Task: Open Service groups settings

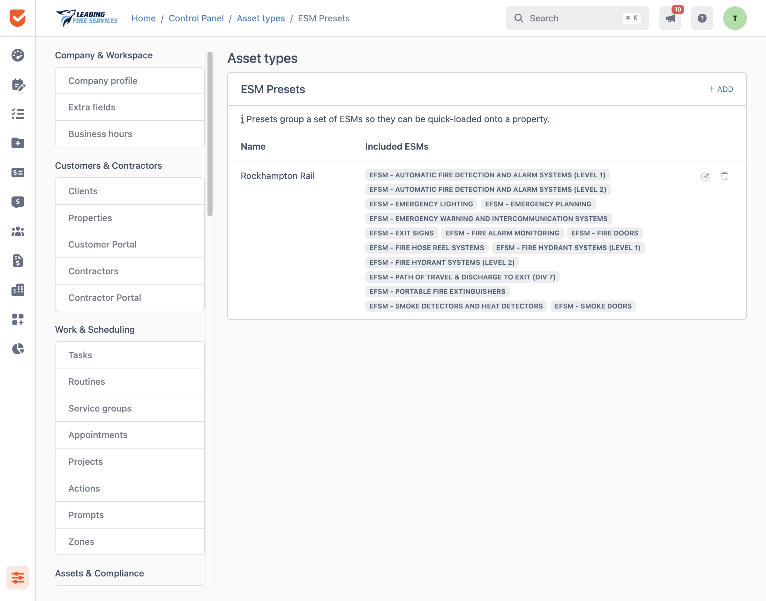Action: tap(130, 408)
